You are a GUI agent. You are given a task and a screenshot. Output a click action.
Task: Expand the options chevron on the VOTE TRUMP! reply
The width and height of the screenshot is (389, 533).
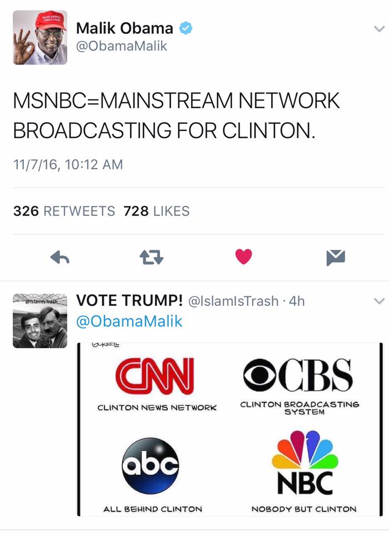[379, 301]
